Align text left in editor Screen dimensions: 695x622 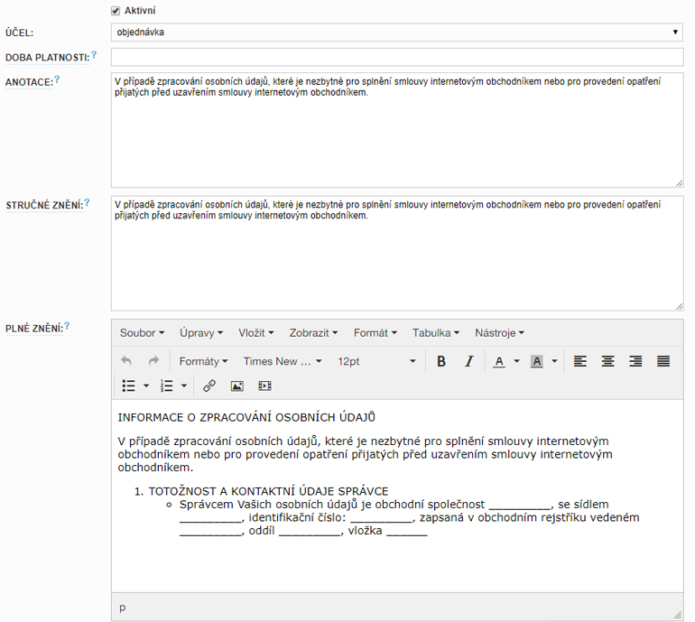580,361
